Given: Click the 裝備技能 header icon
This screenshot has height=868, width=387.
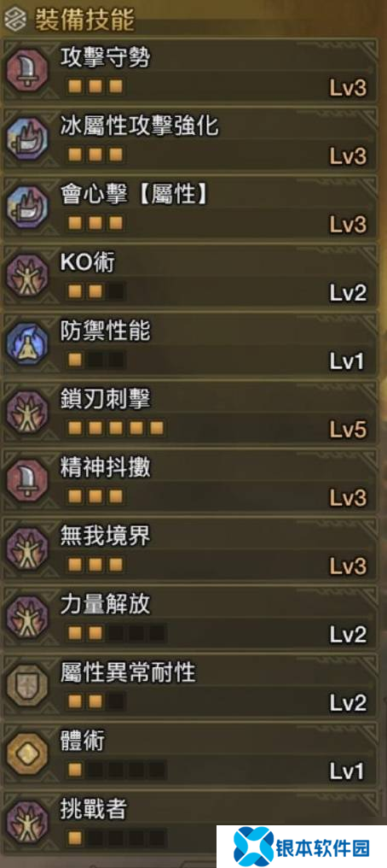Looking at the screenshot, I should (14, 21).
